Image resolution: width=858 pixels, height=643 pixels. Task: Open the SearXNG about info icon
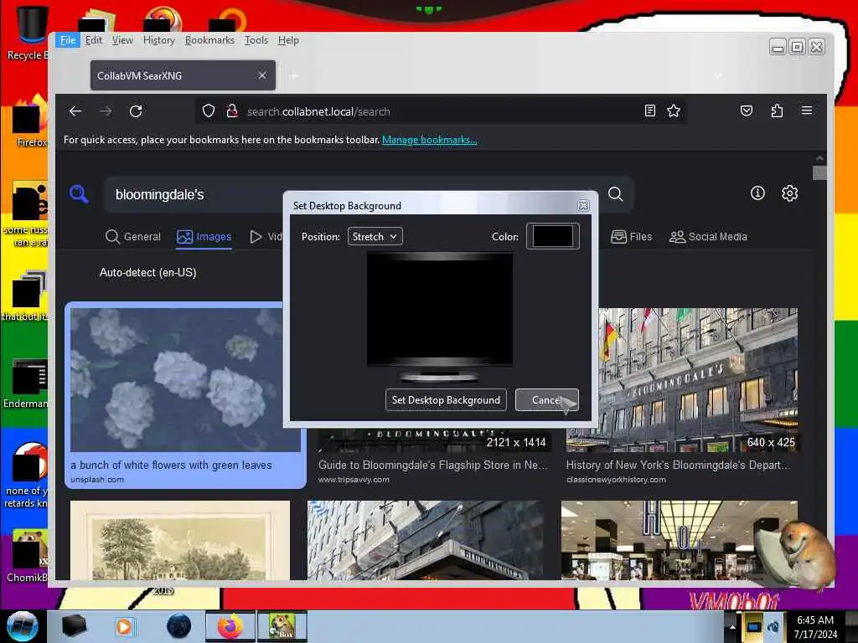tap(757, 193)
